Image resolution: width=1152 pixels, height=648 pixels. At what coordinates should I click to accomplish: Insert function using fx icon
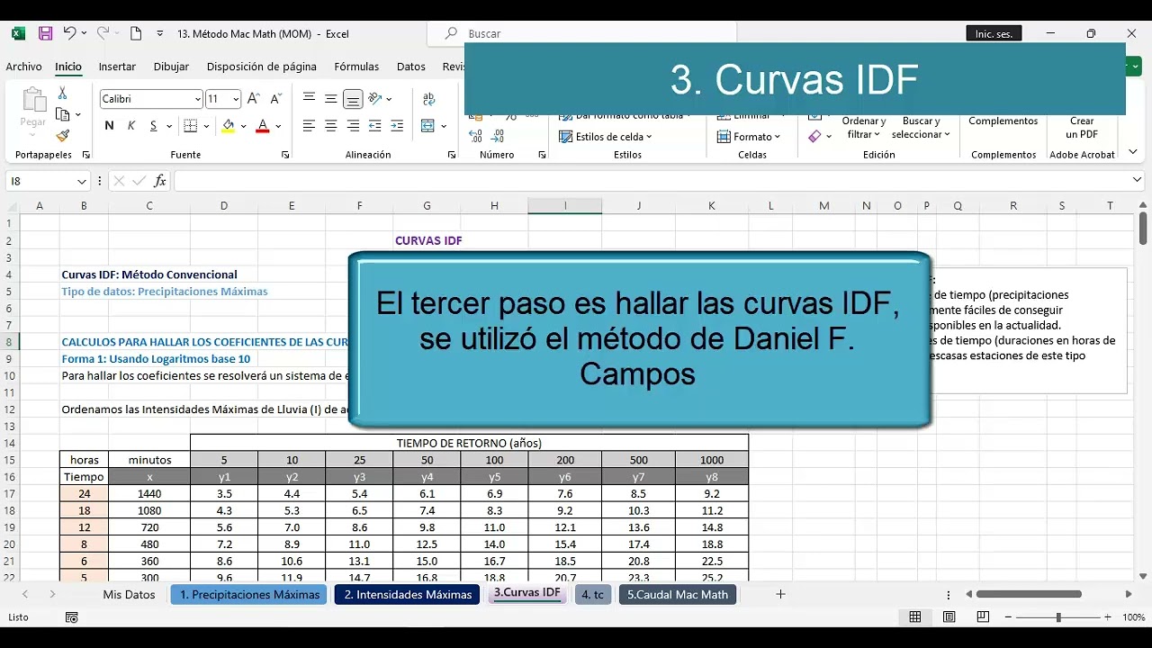pyautogui.click(x=160, y=181)
